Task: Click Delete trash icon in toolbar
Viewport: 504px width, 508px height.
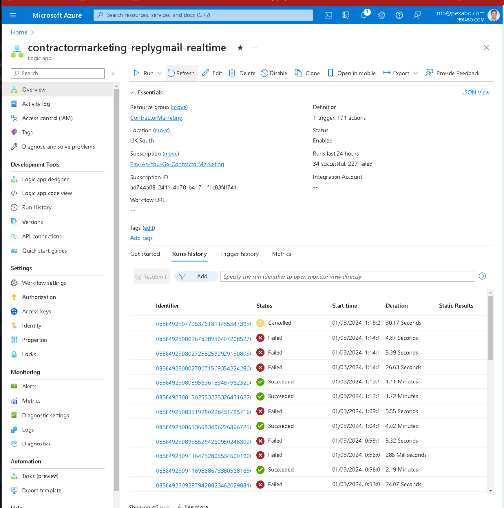Action: pos(242,73)
